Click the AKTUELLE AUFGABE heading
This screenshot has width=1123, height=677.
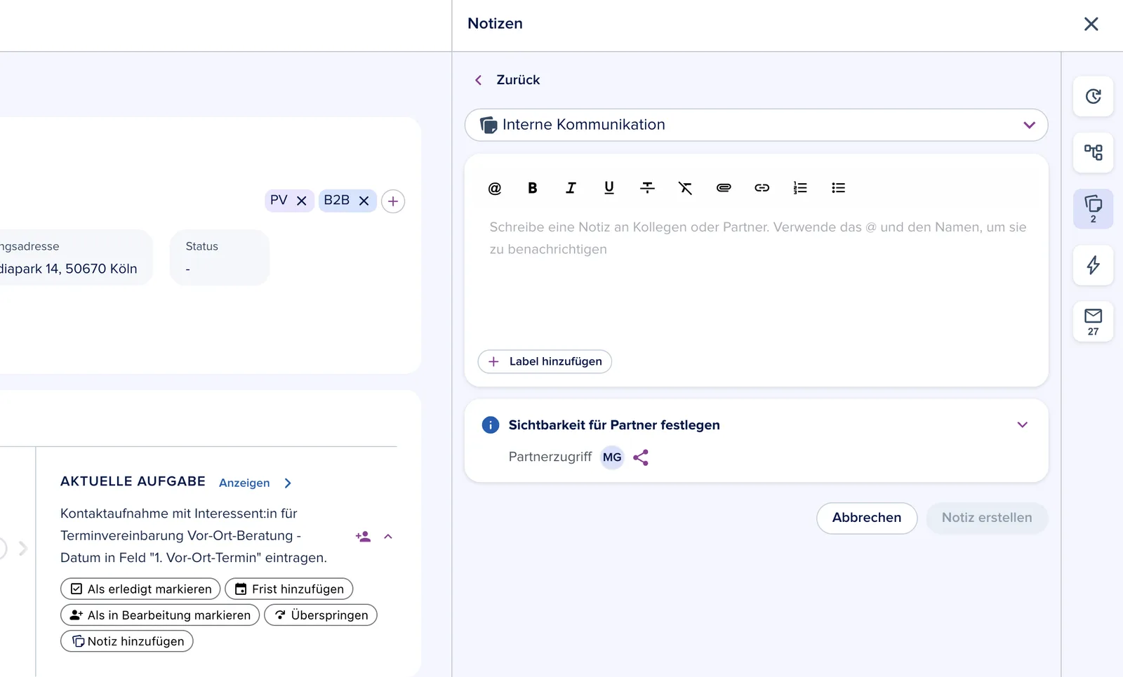pos(133,481)
